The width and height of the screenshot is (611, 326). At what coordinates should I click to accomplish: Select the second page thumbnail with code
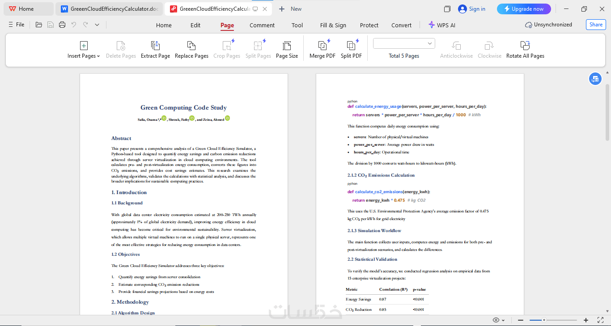tap(420, 194)
